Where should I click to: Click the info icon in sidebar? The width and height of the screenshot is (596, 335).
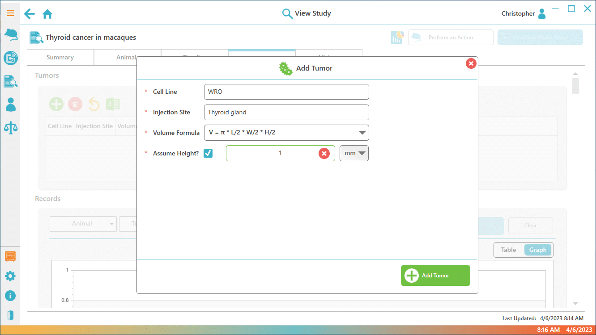(x=10, y=296)
